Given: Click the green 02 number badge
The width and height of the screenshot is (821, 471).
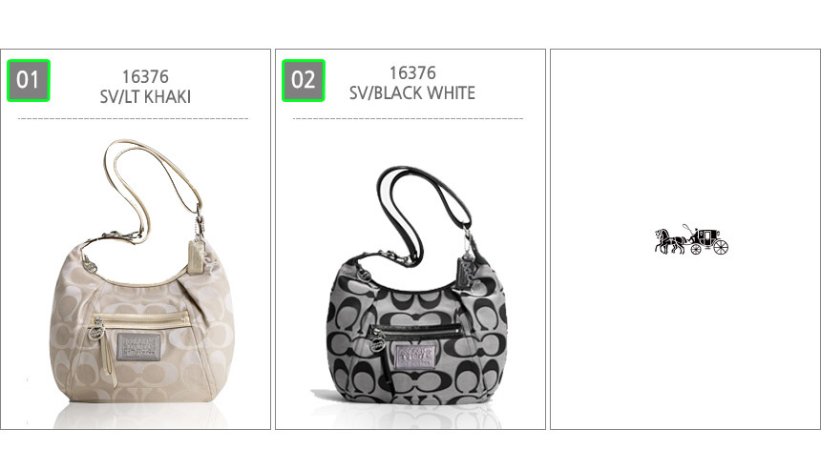Looking at the screenshot, I should coord(304,80).
